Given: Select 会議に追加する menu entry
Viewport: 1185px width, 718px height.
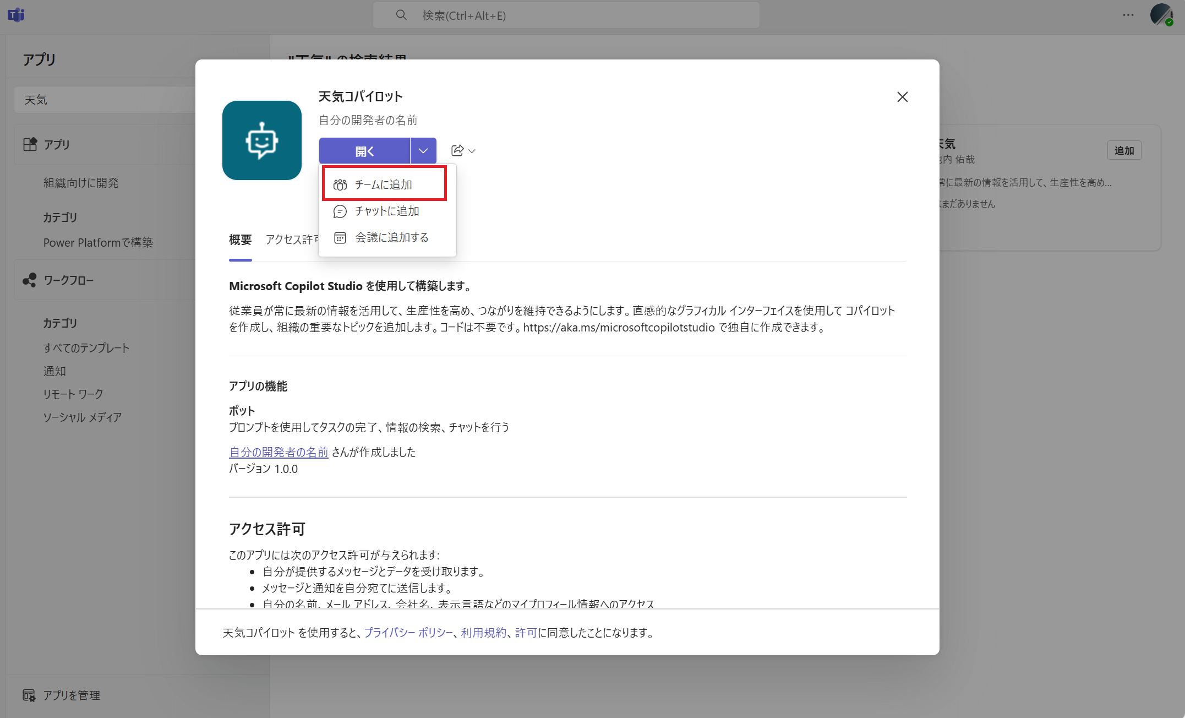Looking at the screenshot, I should pos(387,237).
